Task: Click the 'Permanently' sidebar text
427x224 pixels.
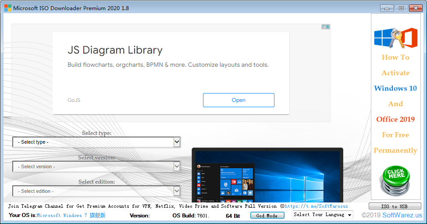Action: [x=395, y=150]
